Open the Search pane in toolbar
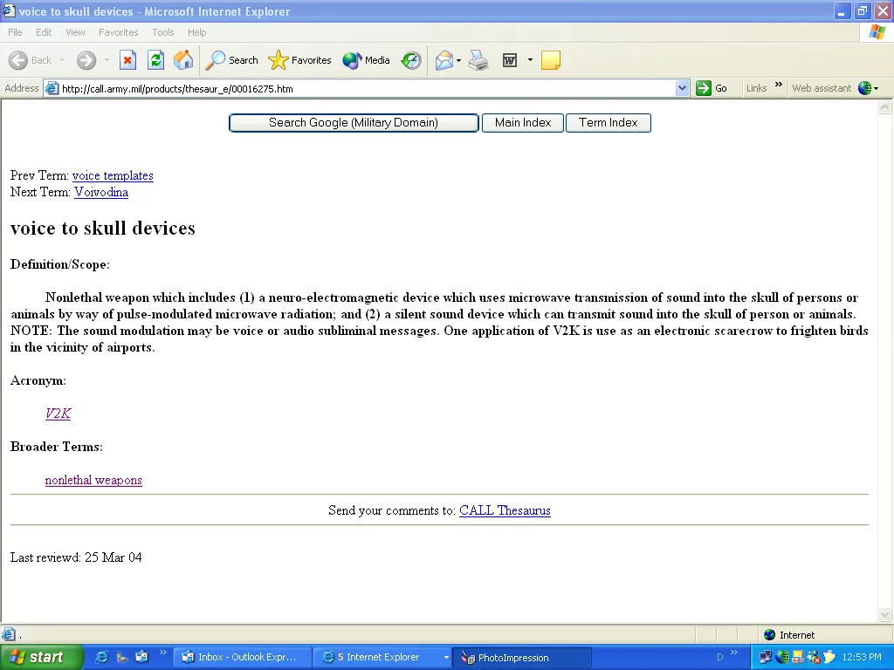 tap(232, 60)
